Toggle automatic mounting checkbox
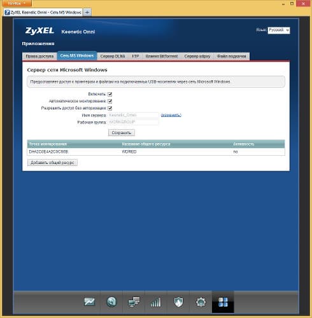Screen dimensions: 312x318 point(110,101)
